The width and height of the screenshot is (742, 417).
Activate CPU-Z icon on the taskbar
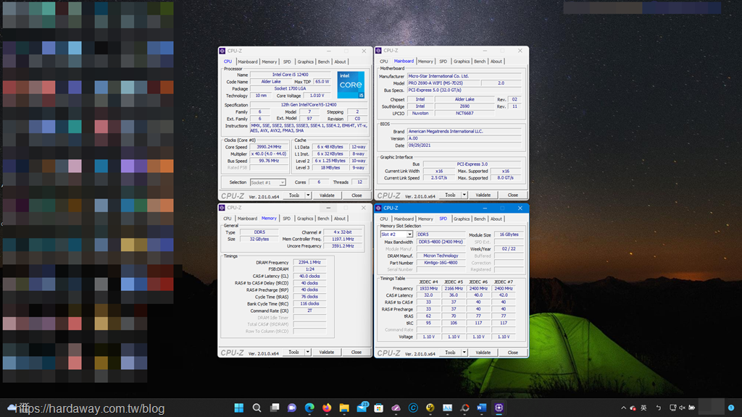tap(499, 408)
